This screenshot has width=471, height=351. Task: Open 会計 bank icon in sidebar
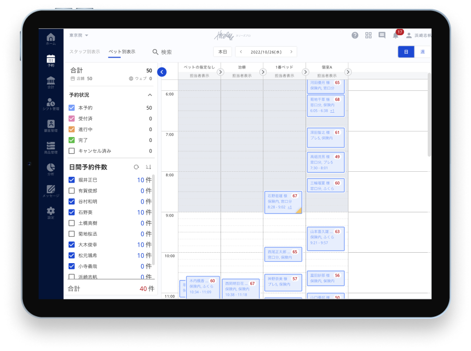(x=51, y=82)
